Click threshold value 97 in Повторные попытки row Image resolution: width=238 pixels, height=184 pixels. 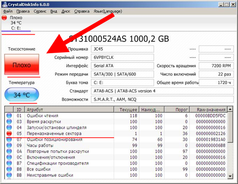[185, 151]
